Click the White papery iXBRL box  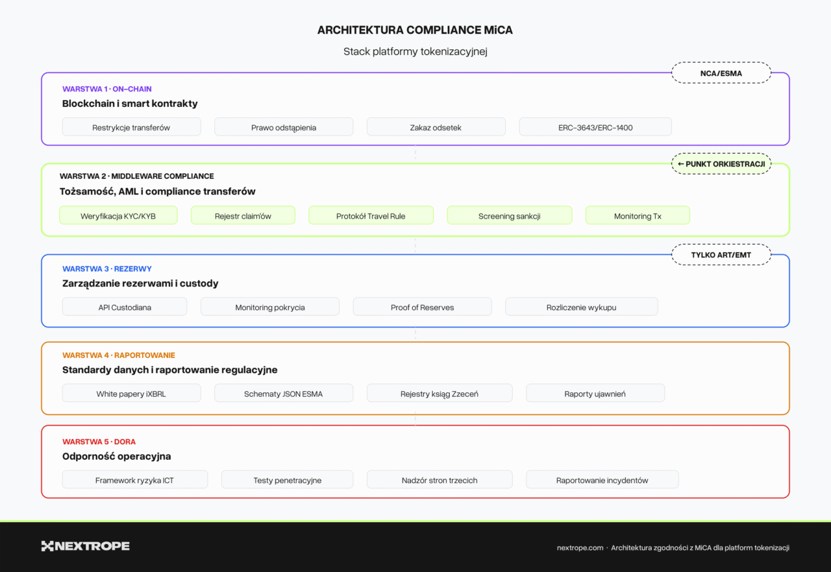click(x=131, y=393)
